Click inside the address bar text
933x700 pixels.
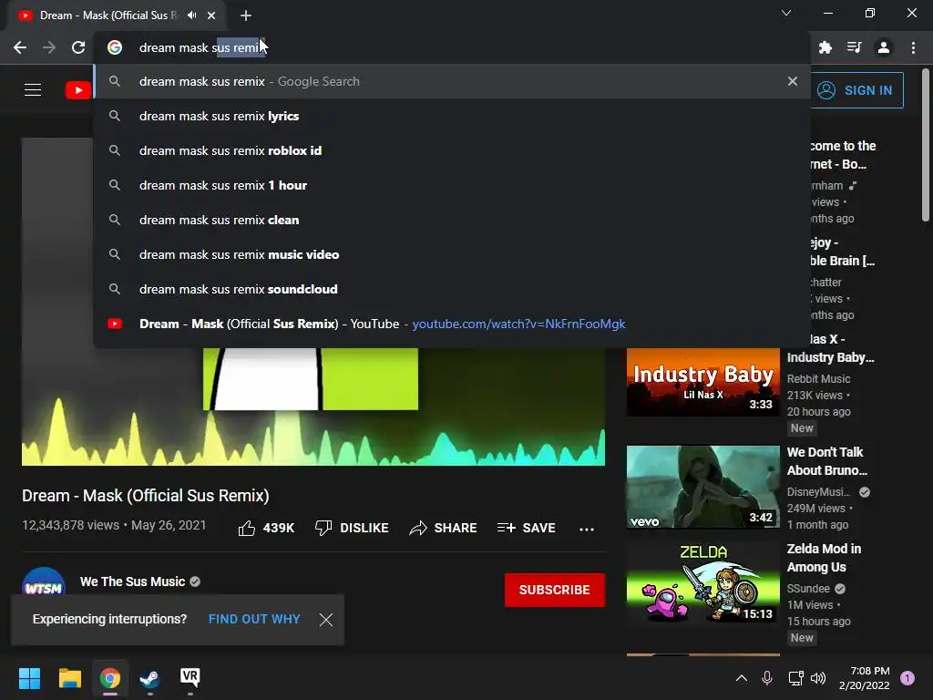(x=201, y=47)
